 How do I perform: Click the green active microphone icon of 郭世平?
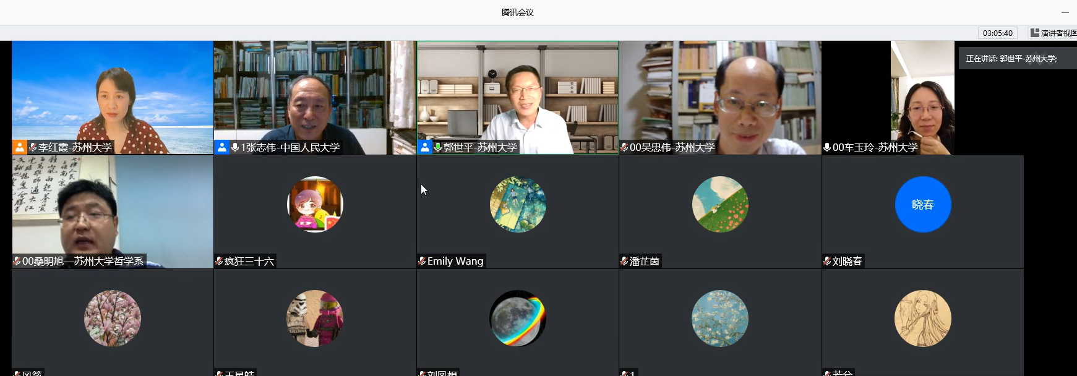tap(437, 147)
